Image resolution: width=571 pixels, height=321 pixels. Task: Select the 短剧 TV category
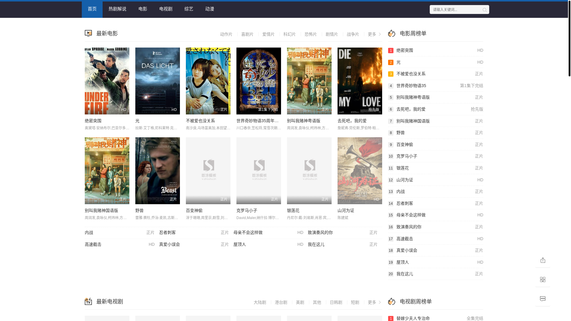355,303
